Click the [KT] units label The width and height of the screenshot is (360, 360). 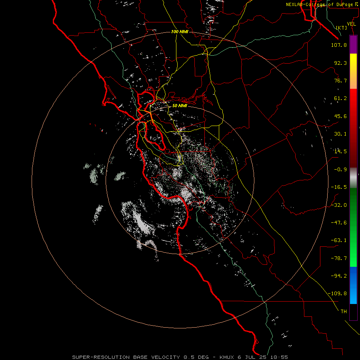[342, 28]
